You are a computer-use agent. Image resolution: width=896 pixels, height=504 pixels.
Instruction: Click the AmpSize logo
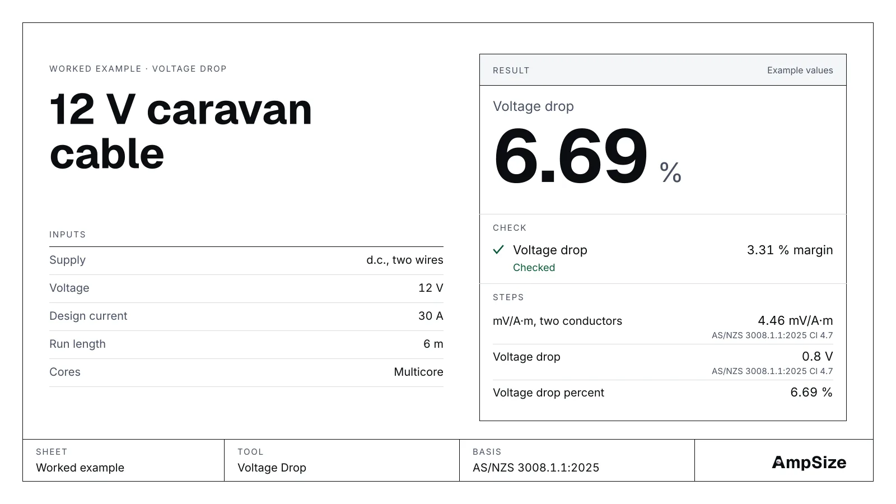tap(809, 463)
